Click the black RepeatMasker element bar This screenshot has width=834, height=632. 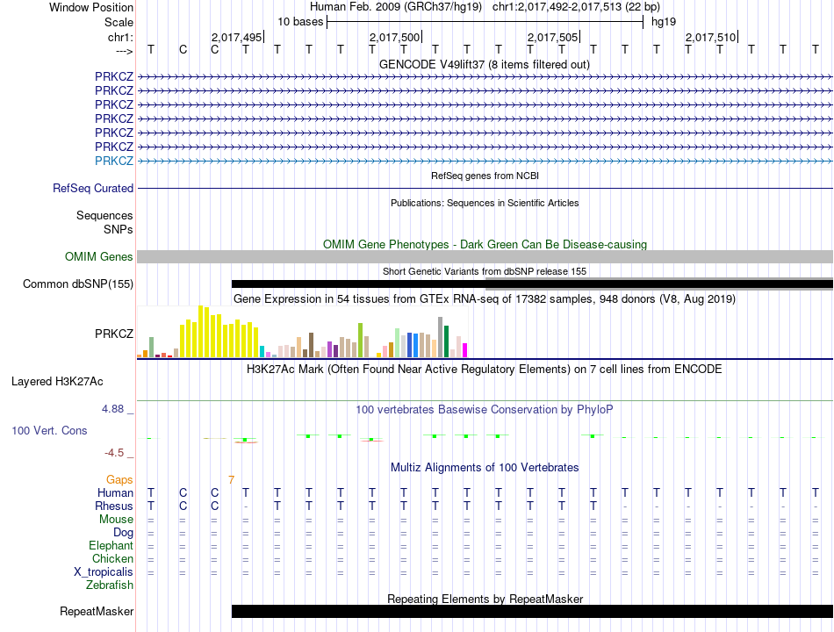click(532, 611)
